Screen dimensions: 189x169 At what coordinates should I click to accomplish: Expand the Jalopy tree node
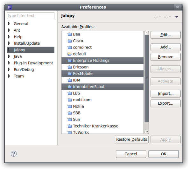9,50
